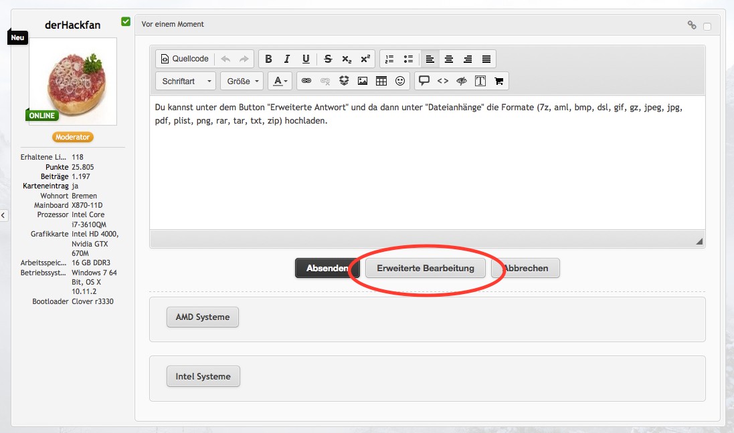This screenshot has width=734, height=433.
Task: Click the green checkmark icon
Action: point(125,21)
